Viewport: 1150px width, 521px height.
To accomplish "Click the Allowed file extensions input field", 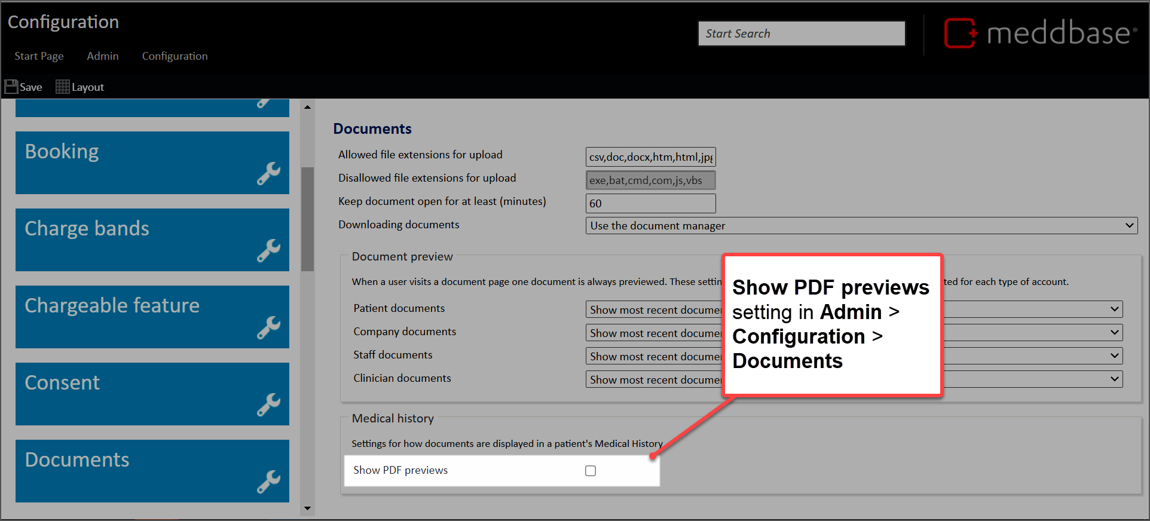I will point(650,157).
